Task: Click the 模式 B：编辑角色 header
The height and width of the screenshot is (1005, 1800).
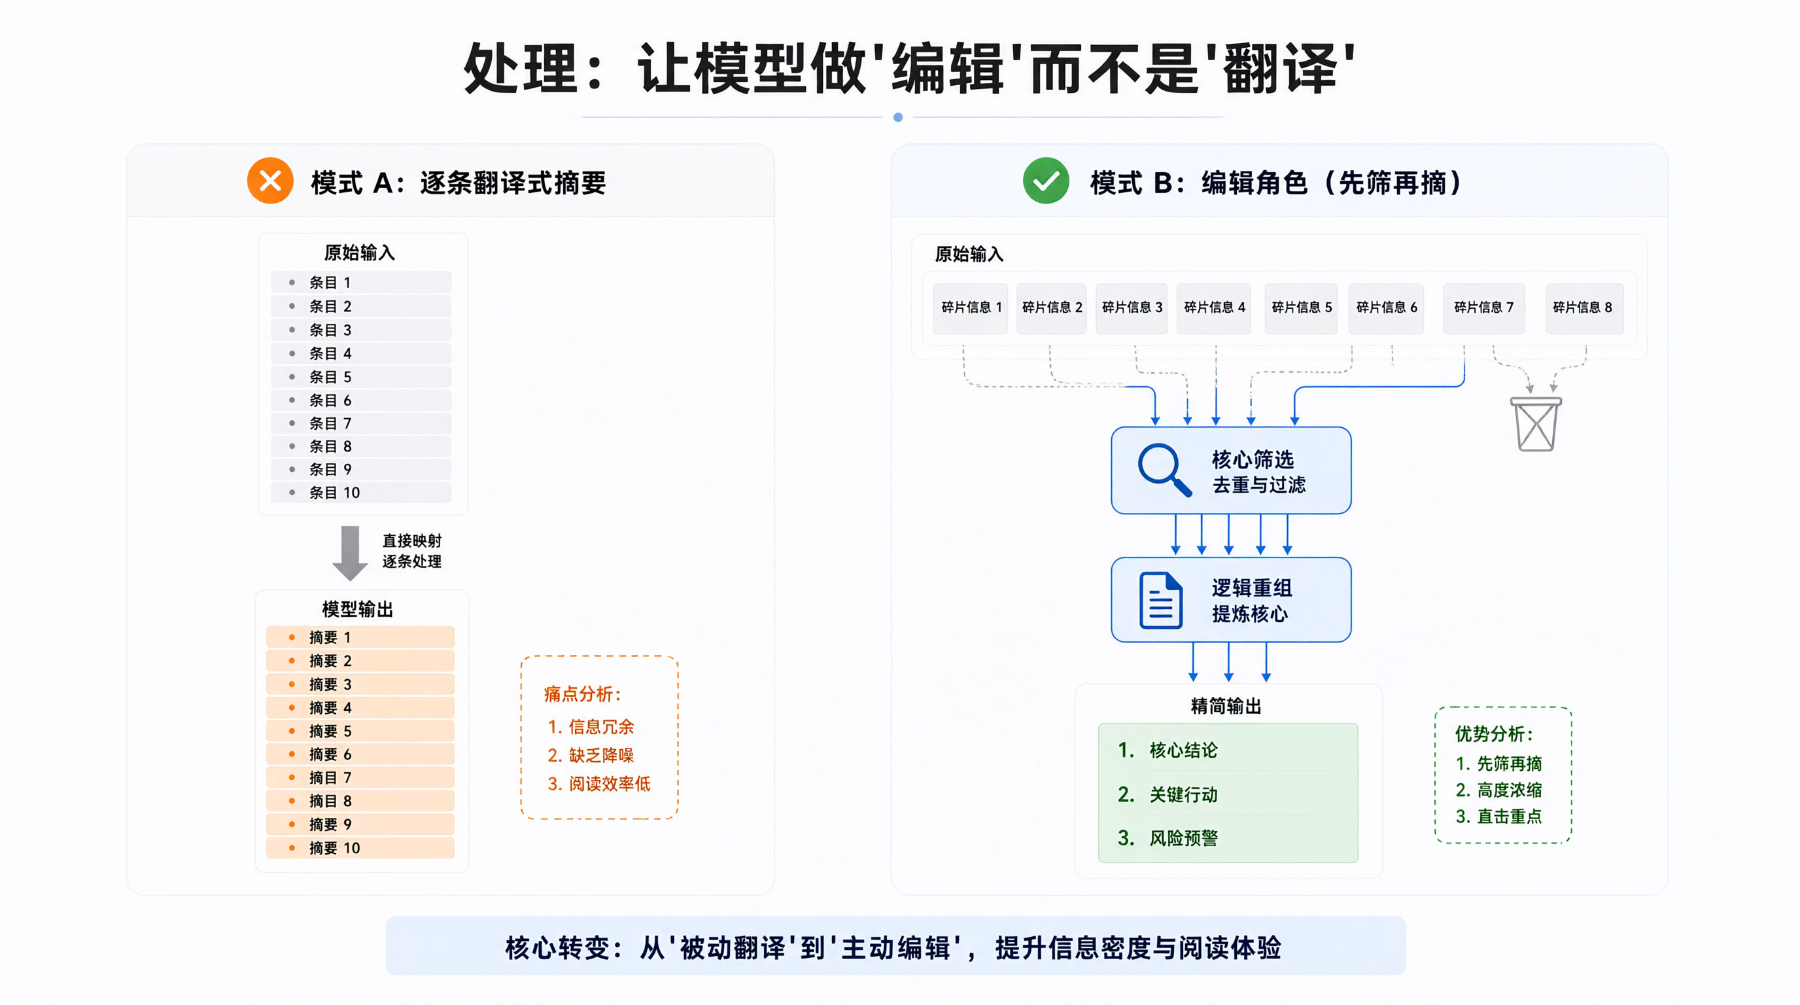Action: 1276,183
